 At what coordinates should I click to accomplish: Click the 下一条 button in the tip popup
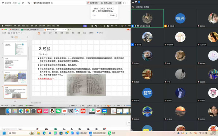(112, 15)
